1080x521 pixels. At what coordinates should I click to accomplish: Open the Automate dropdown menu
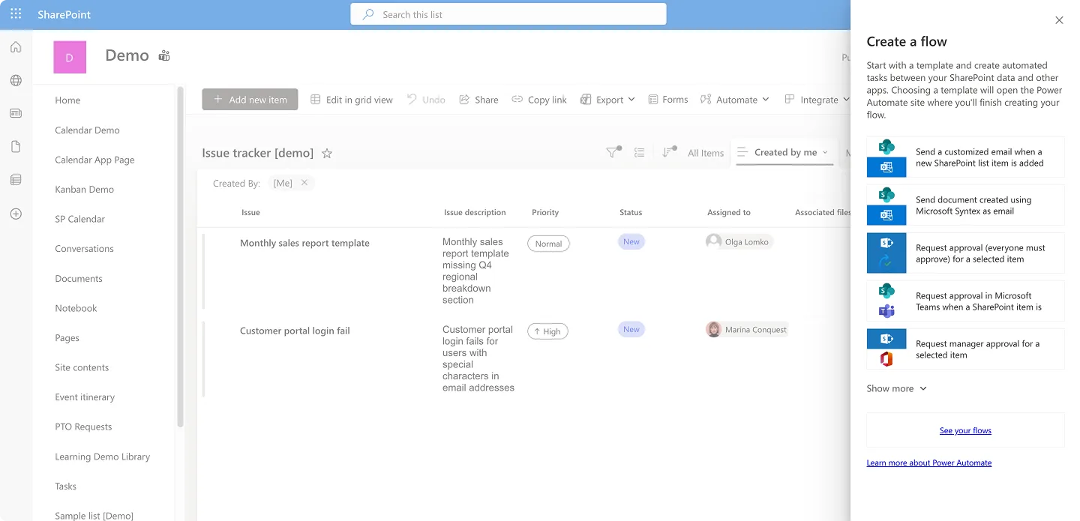coord(735,100)
